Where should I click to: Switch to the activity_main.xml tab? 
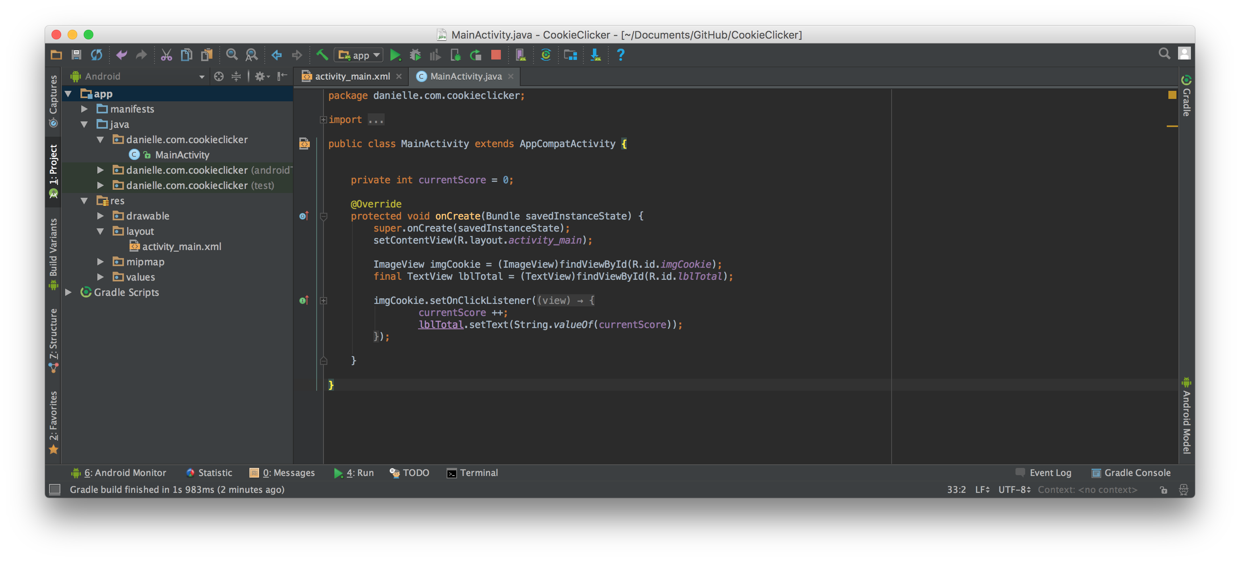pyautogui.click(x=352, y=76)
